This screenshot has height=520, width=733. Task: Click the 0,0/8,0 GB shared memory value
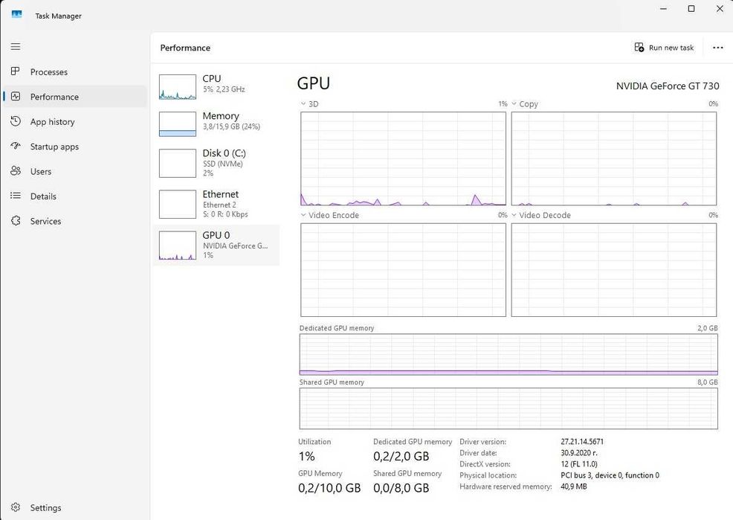(401, 488)
